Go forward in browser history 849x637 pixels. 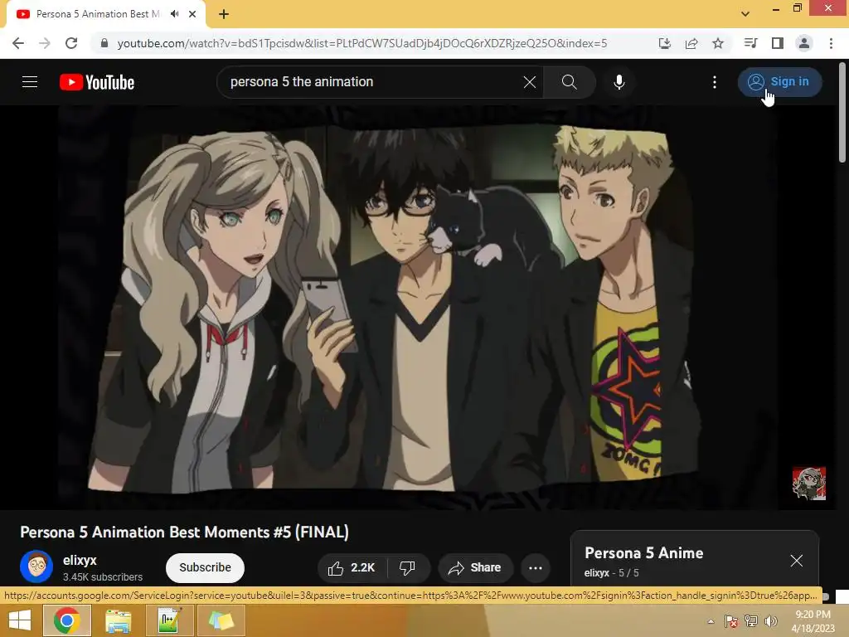click(x=45, y=43)
